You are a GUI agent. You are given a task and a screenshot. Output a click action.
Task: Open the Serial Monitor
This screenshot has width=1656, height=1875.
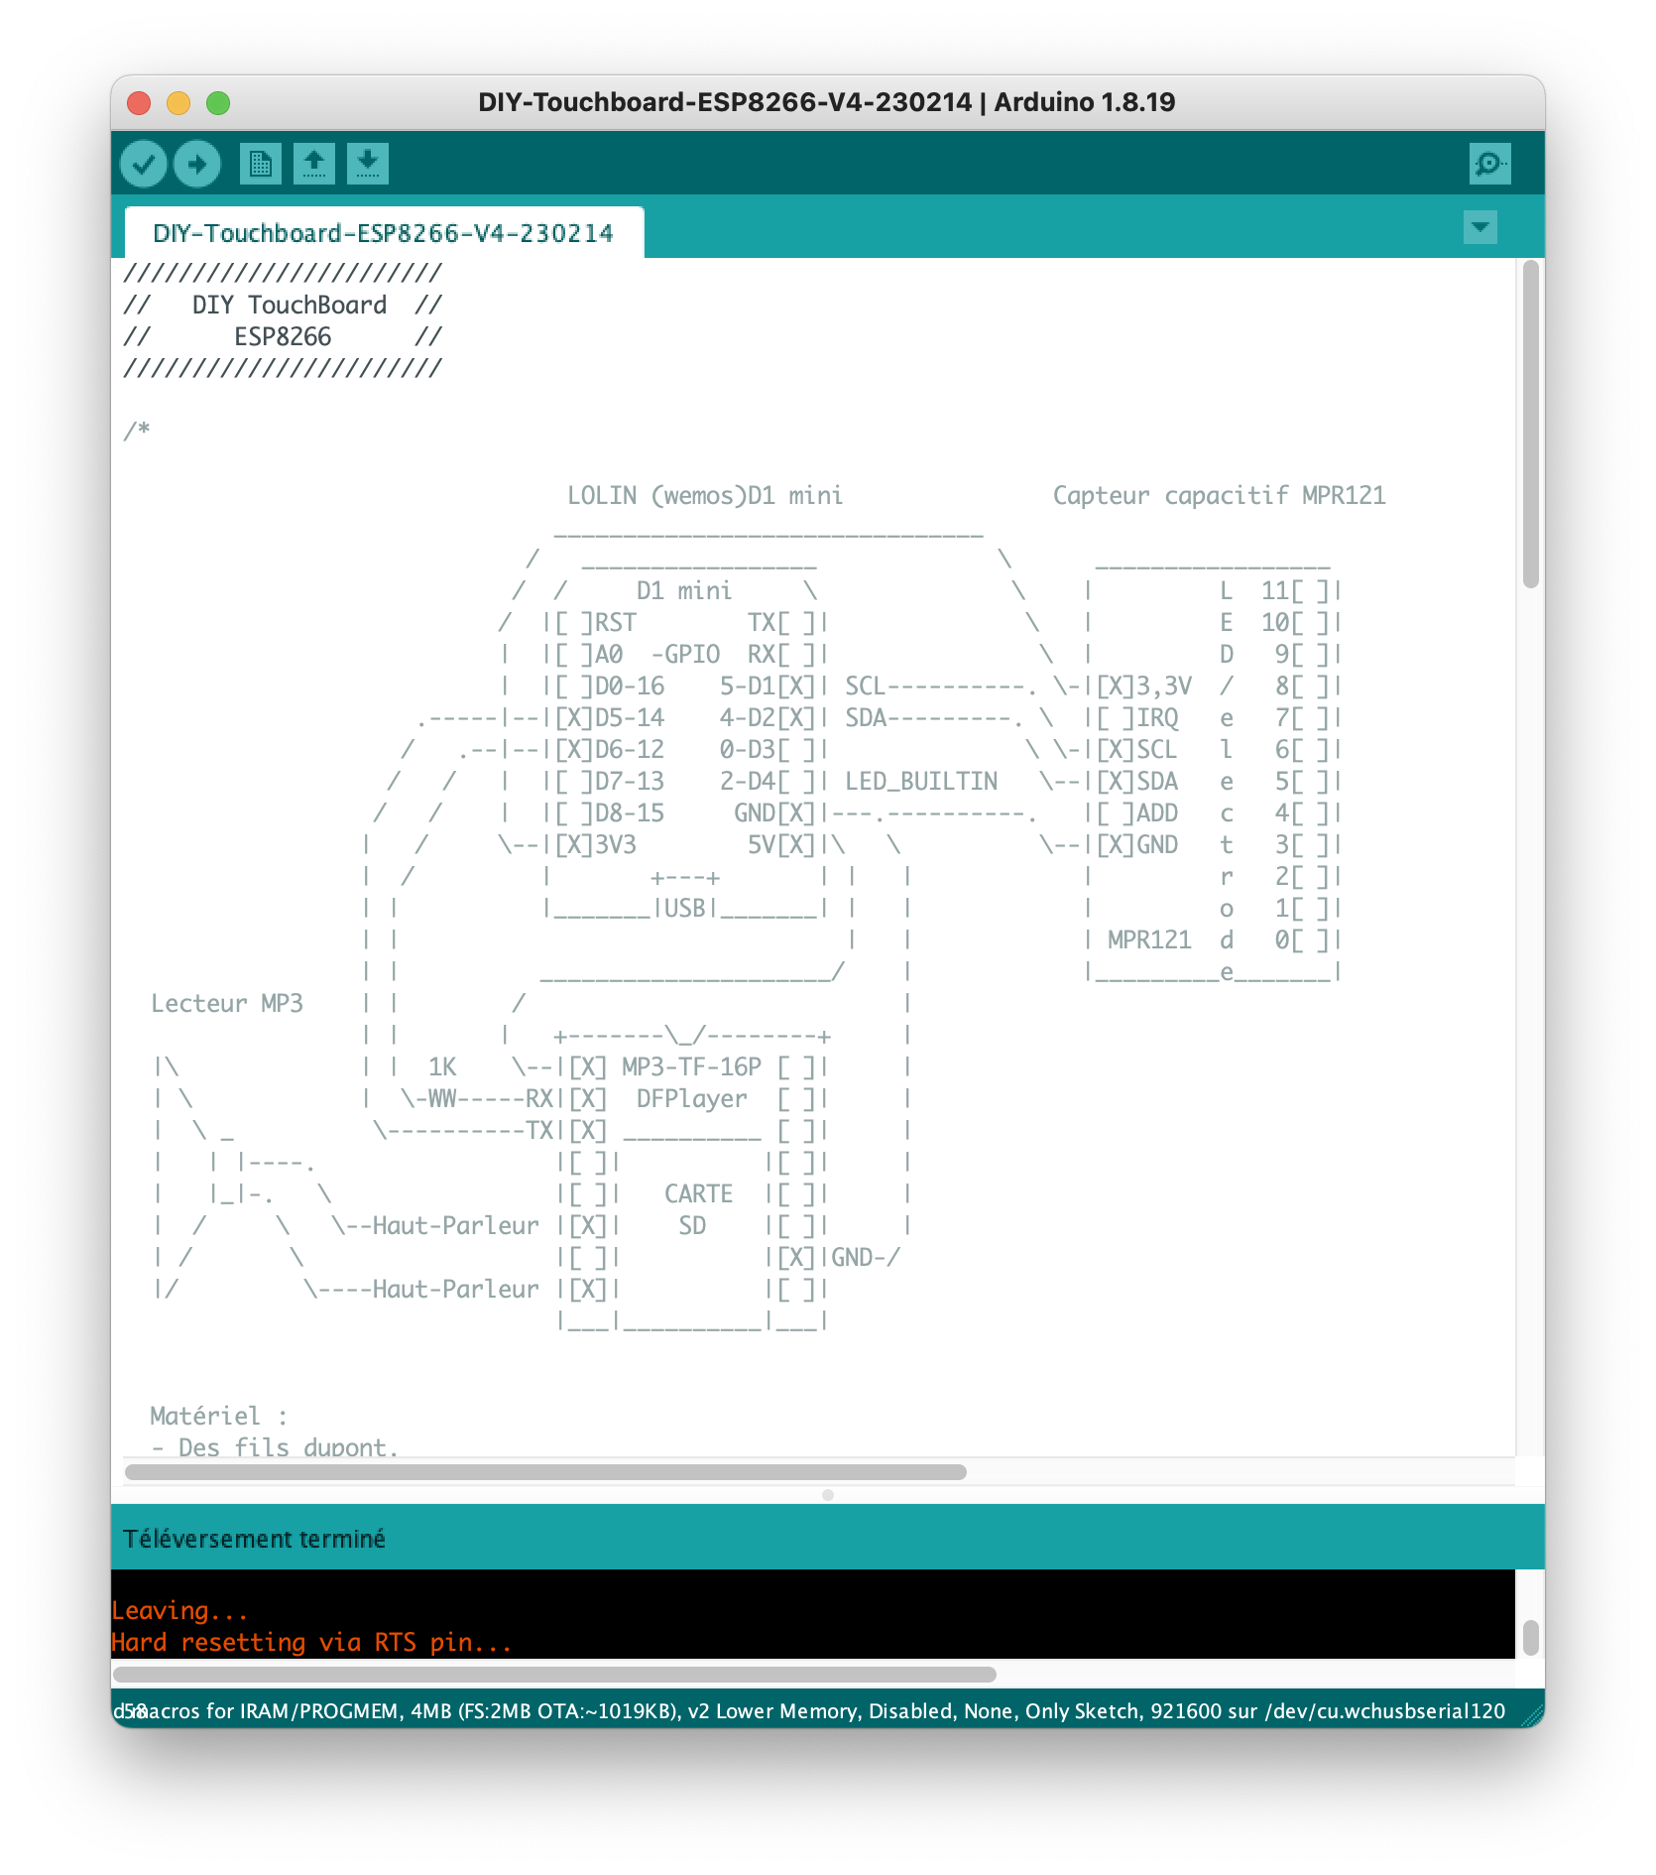tap(1489, 164)
